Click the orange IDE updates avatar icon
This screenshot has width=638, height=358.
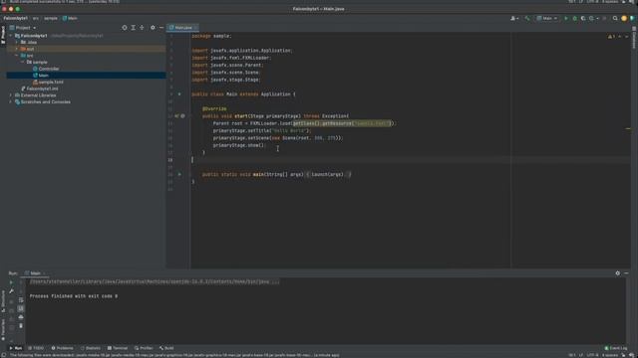click(624, 18)
